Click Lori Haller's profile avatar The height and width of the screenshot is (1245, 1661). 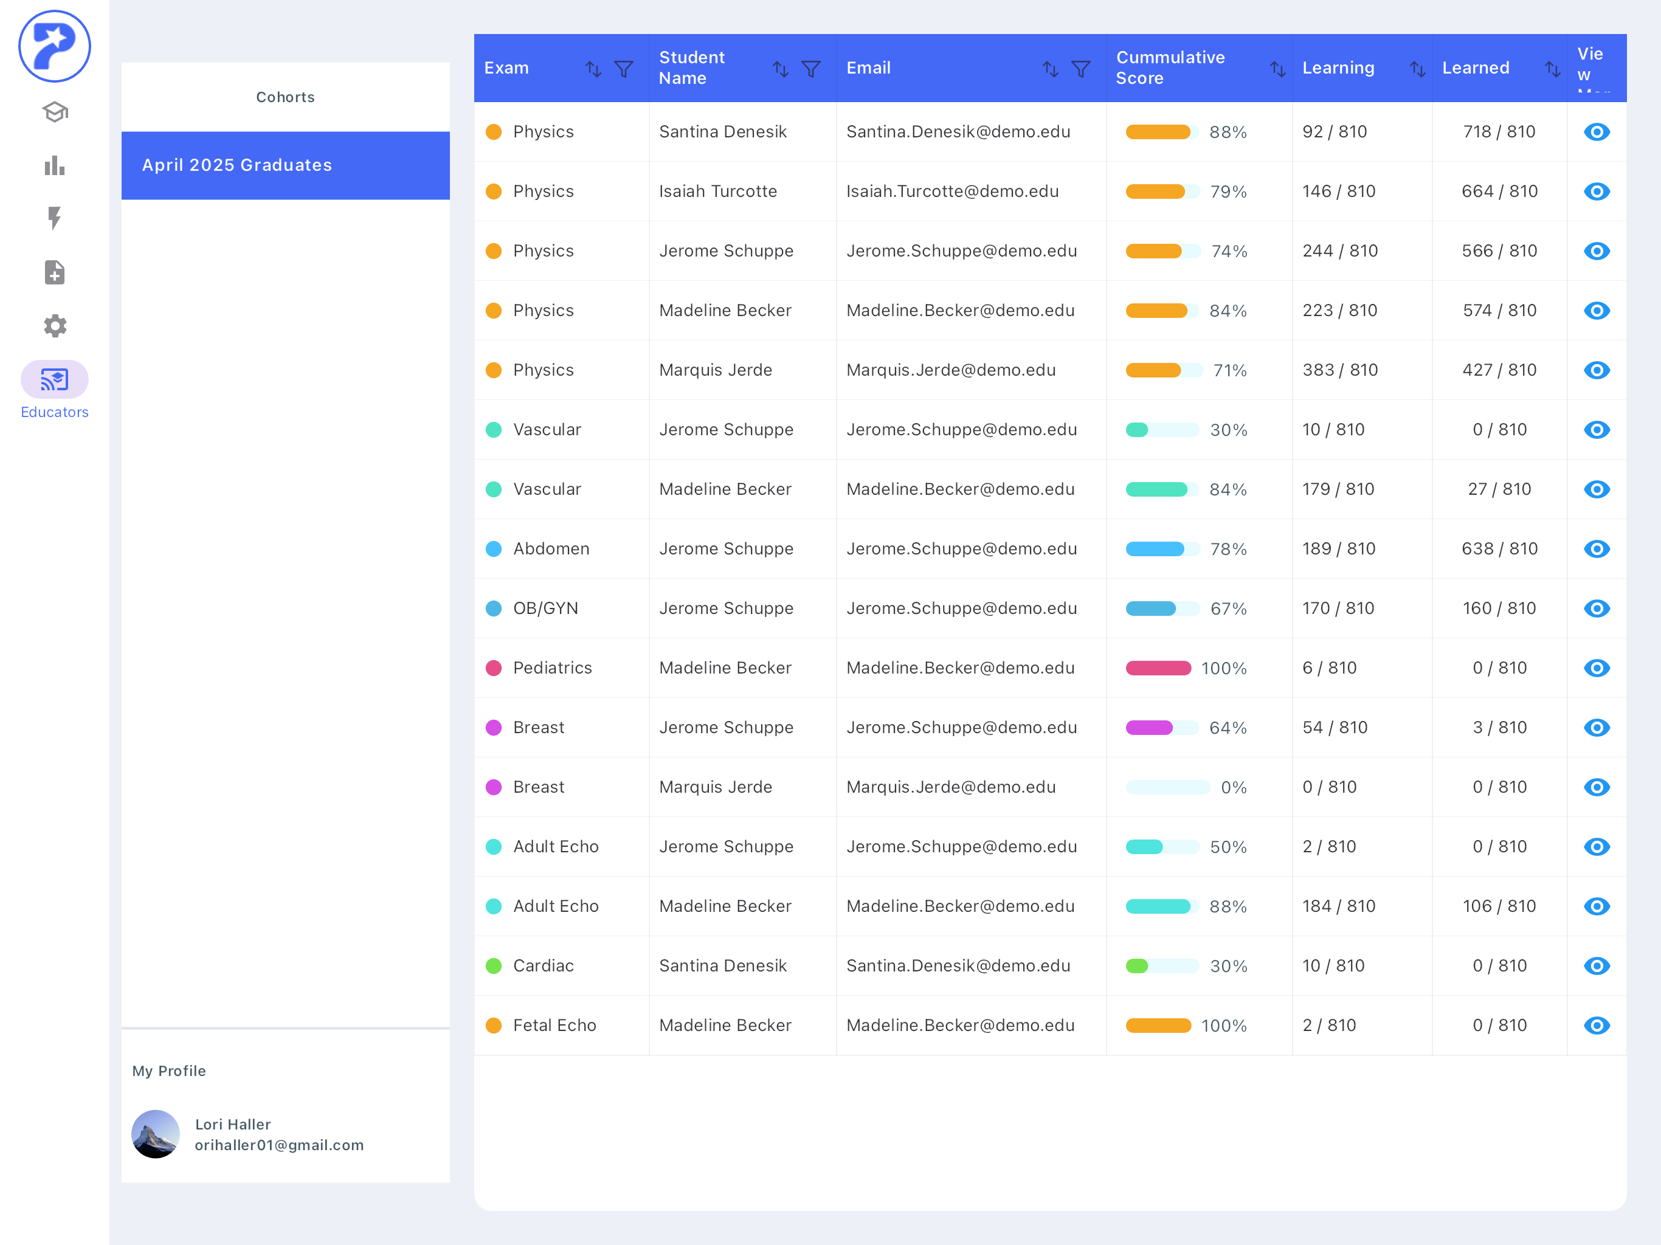[156, 1134]
